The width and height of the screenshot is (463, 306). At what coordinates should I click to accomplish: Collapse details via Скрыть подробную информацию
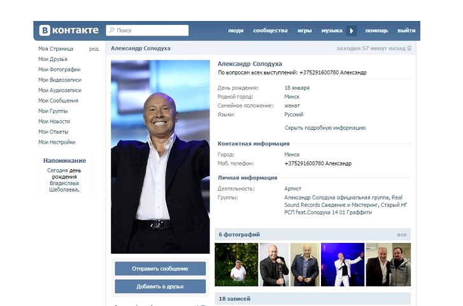click(x=325, y=128)
